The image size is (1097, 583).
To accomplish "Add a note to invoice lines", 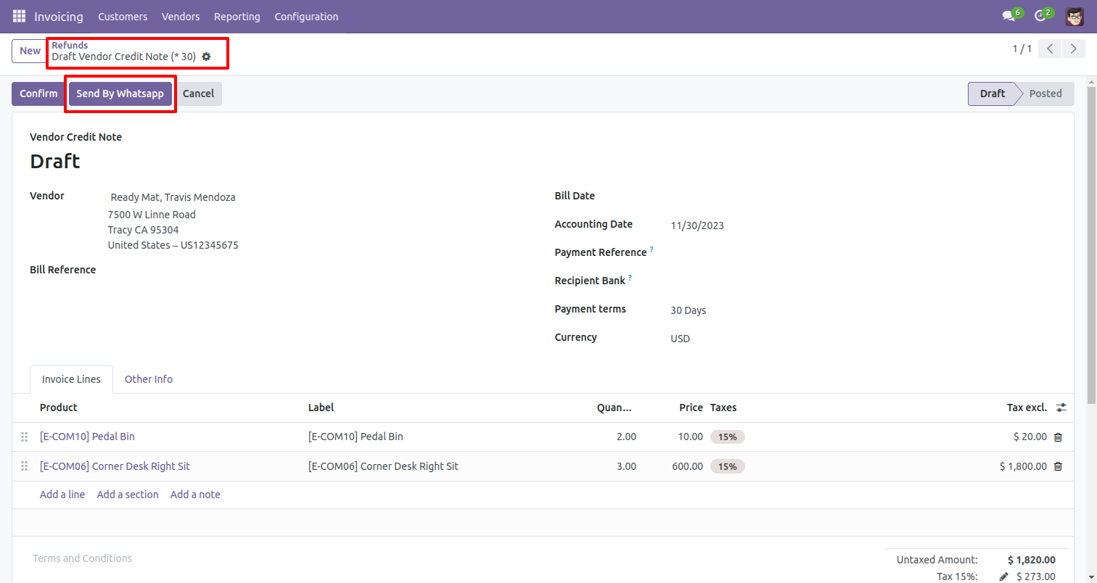I will 195,495.
